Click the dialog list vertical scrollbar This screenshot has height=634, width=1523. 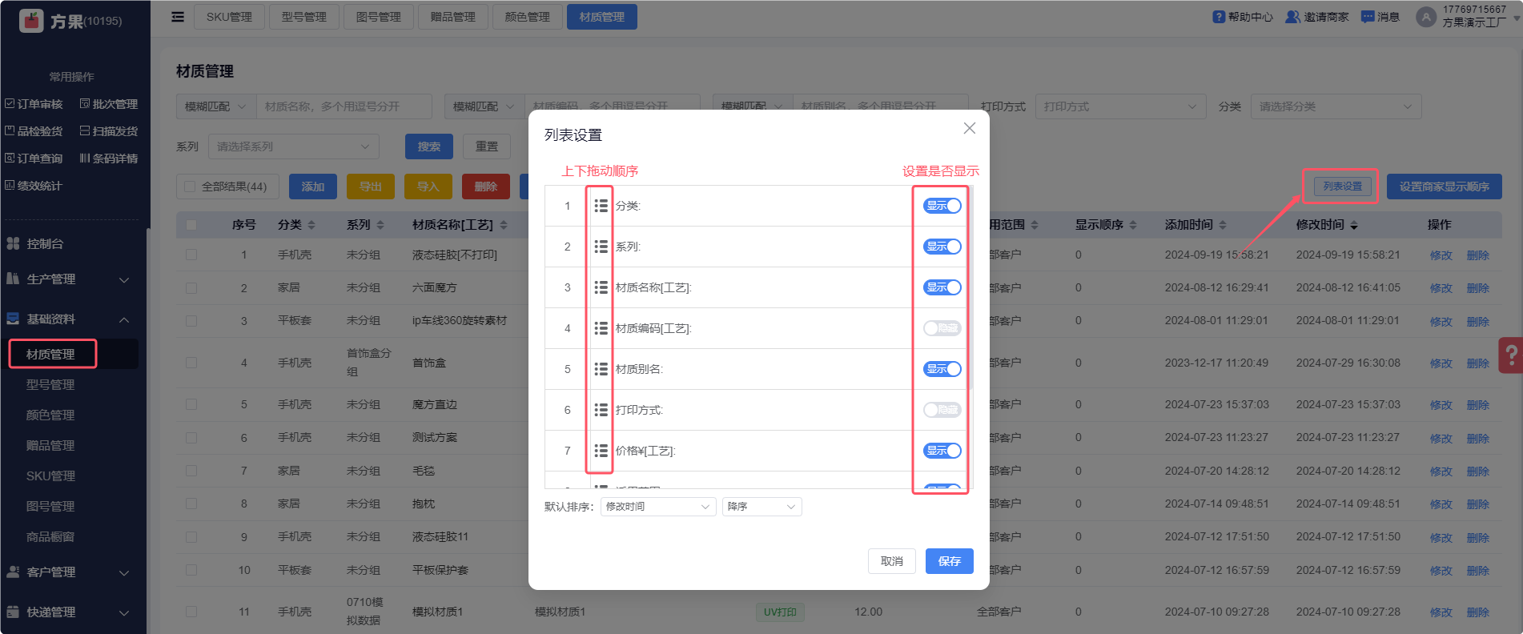pyautogui.click(x=970, y=288)
